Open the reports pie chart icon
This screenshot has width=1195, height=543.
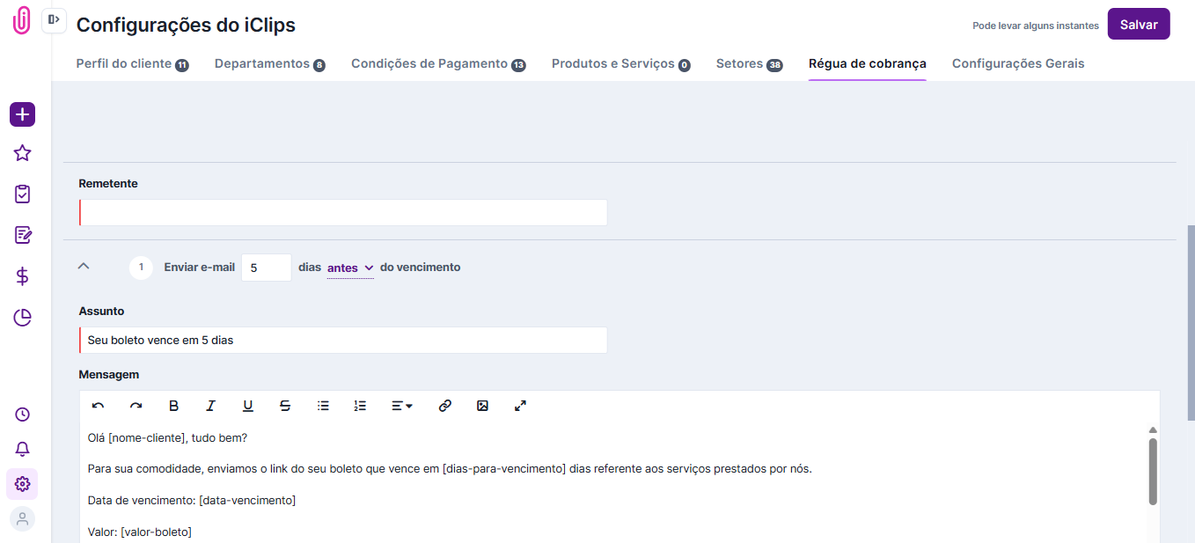coord(23,318)
